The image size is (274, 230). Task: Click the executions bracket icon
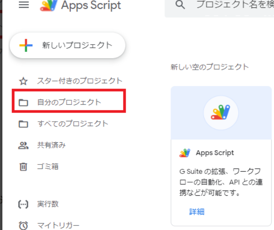[23, 204]
